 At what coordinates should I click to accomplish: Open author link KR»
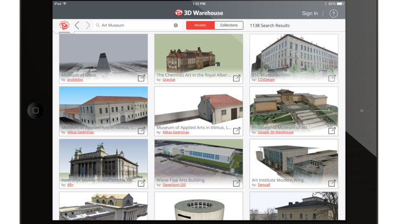click(x=70, y=185)
